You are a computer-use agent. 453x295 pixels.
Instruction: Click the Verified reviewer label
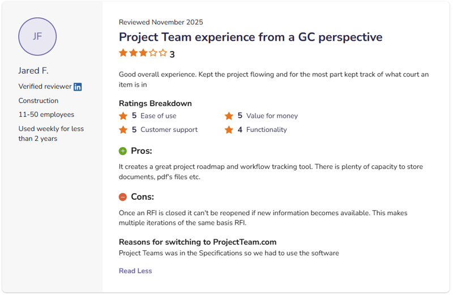[45, 87]
